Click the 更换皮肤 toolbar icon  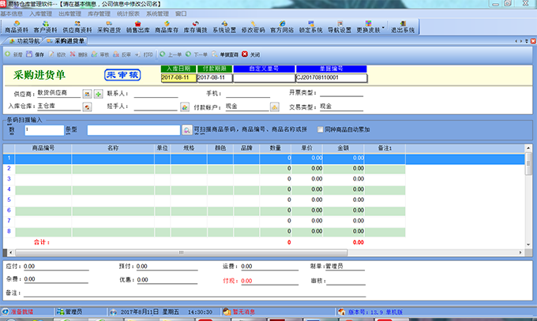tap(368, 27)
